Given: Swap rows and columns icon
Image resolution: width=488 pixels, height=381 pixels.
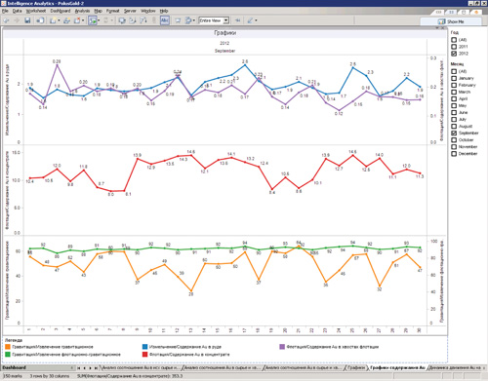Looking at the screenshot, I should pyautogui.click(x=122, y=20).
